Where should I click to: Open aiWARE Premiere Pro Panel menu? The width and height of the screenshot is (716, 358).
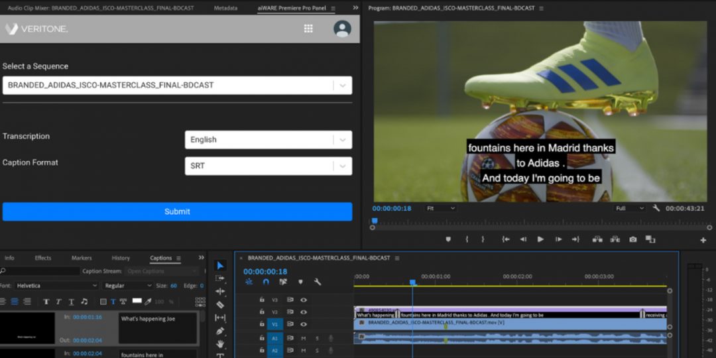pos(333,8)
